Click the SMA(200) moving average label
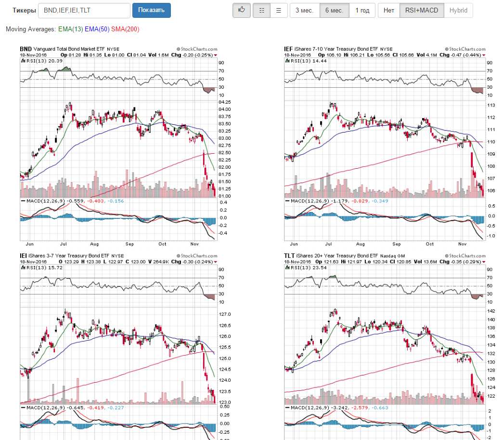The width and height of the screenshot is (503, 440). tap(125, 29)
